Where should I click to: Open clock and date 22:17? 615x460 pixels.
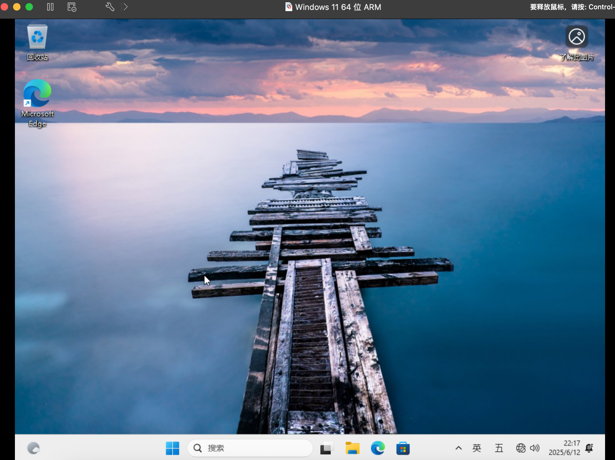[564, 448]
